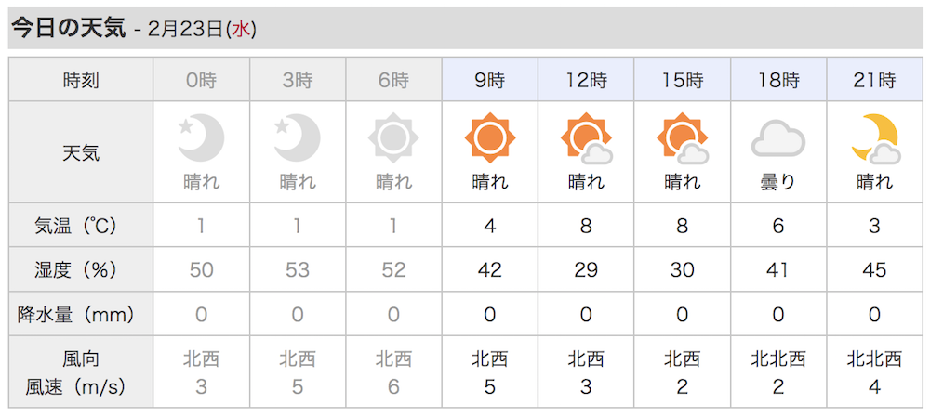
Task: Select the 9時 column header
Action: click(x=490, y=79)
